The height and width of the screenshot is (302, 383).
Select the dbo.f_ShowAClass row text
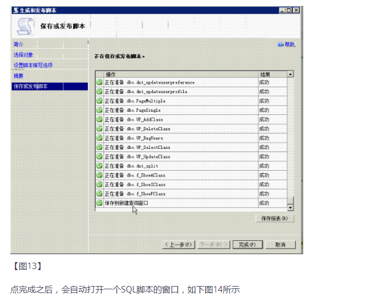pyautogui.click(x=135, y=175)
